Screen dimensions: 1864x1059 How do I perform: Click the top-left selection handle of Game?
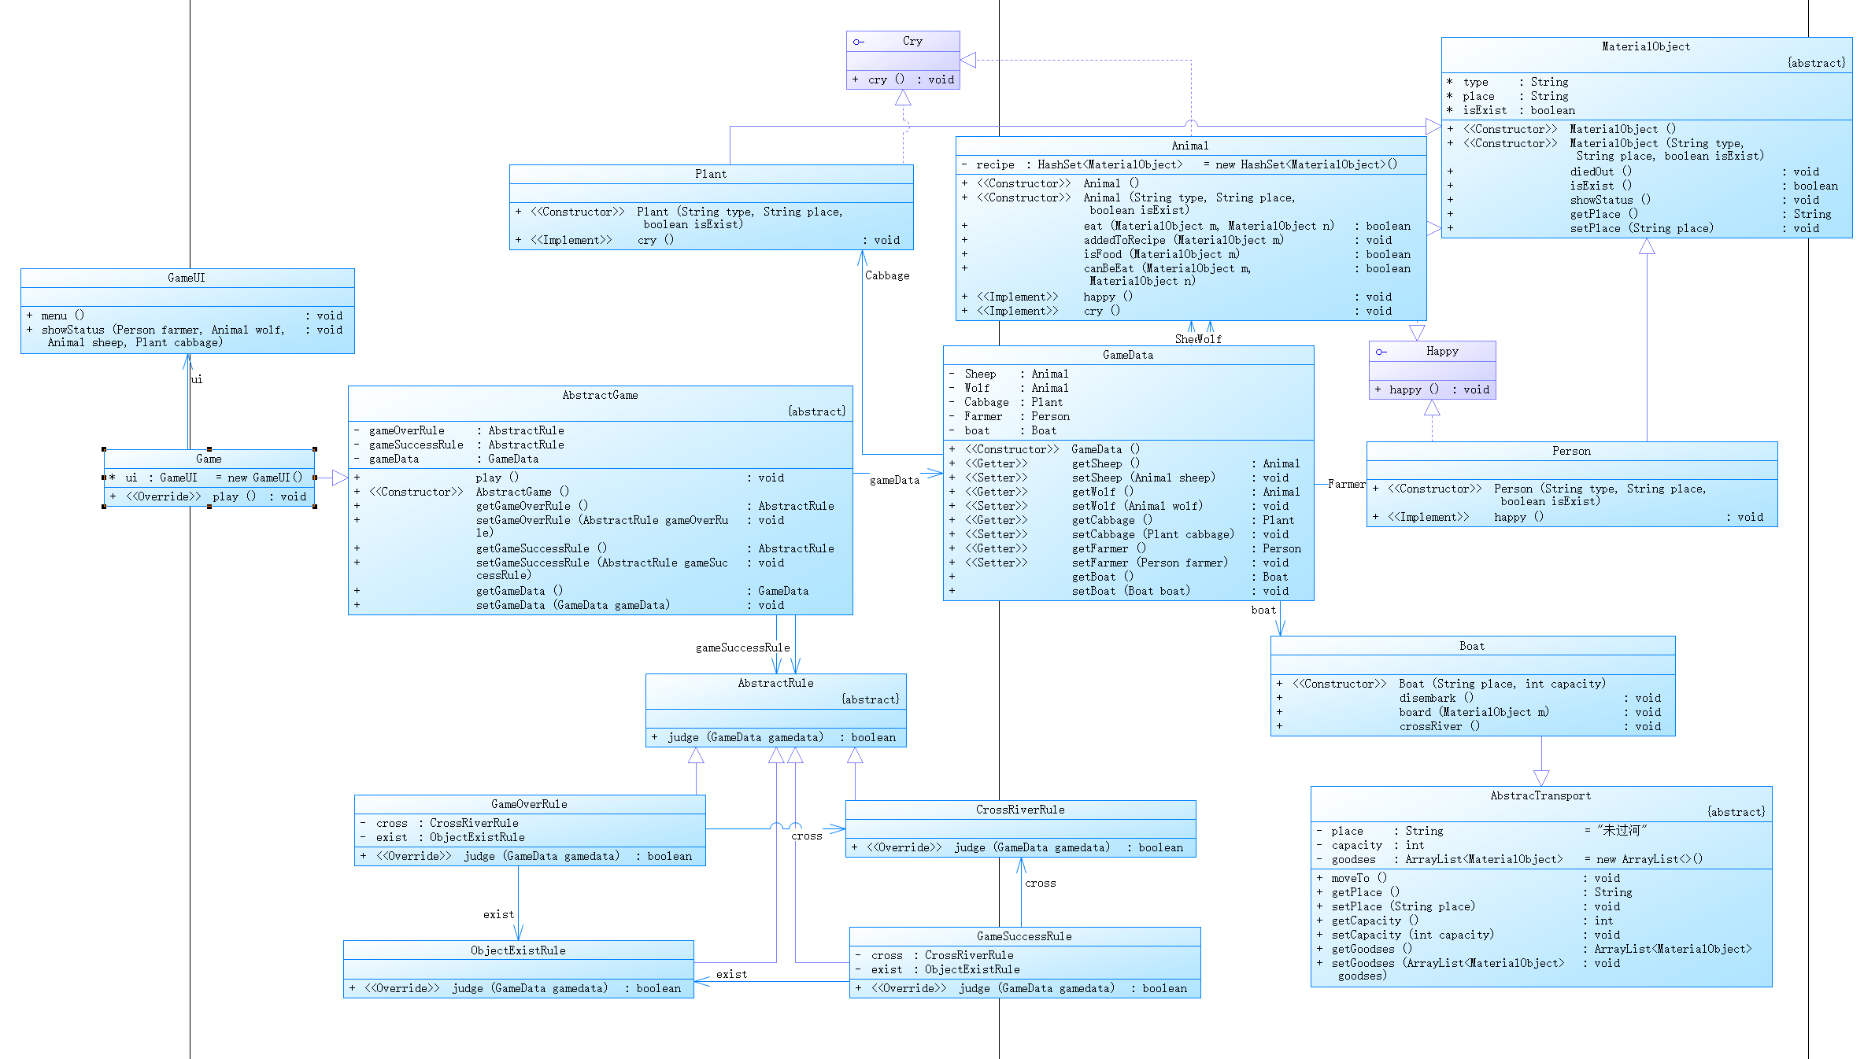click(104, 449)
